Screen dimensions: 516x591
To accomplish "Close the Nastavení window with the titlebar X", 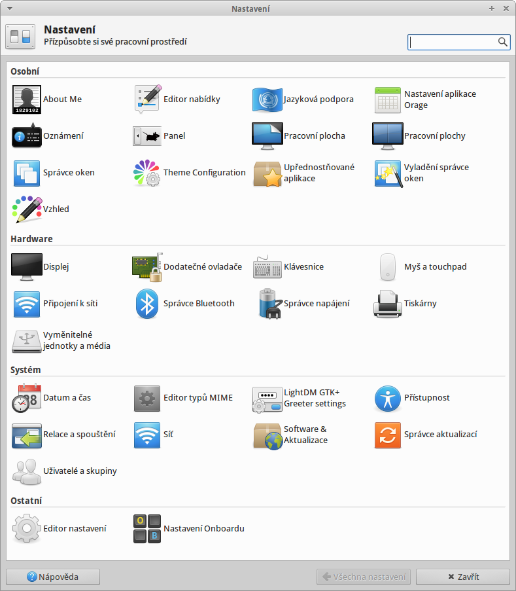I will [506, 9].
